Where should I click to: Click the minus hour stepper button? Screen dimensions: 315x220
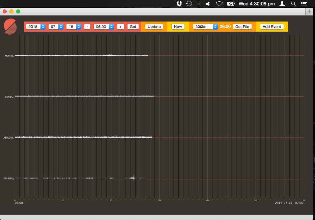click(87, 27)
